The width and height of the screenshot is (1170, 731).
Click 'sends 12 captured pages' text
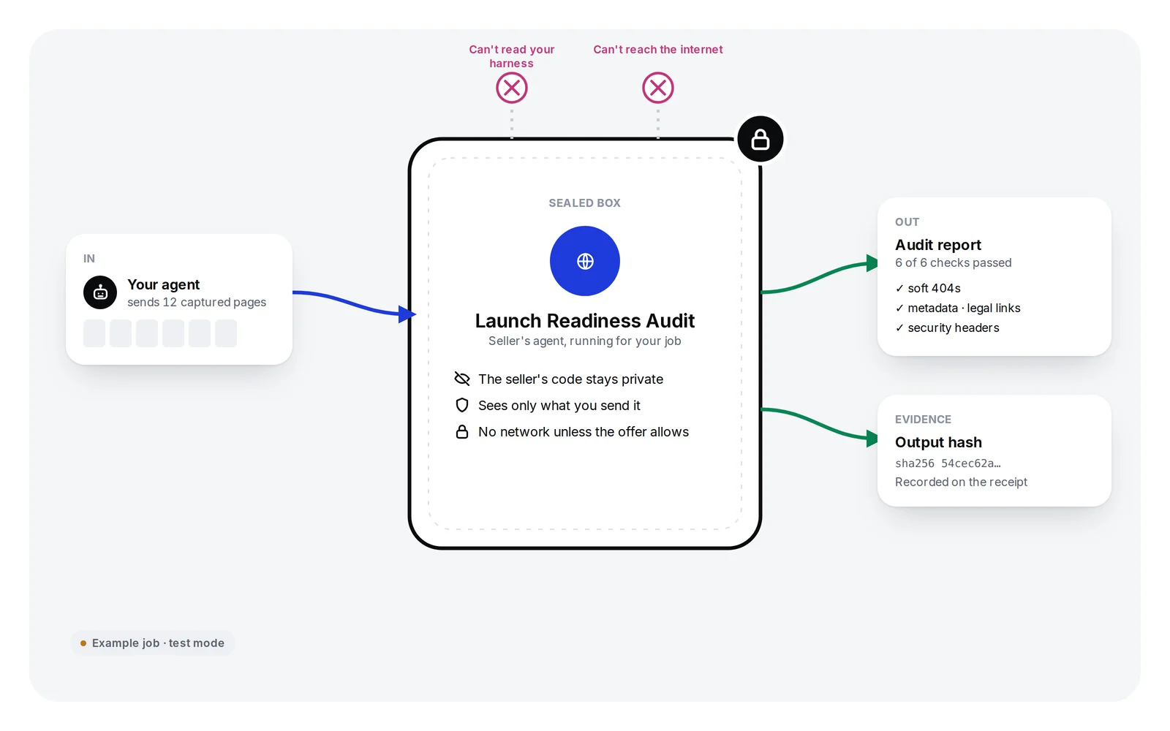197,302
